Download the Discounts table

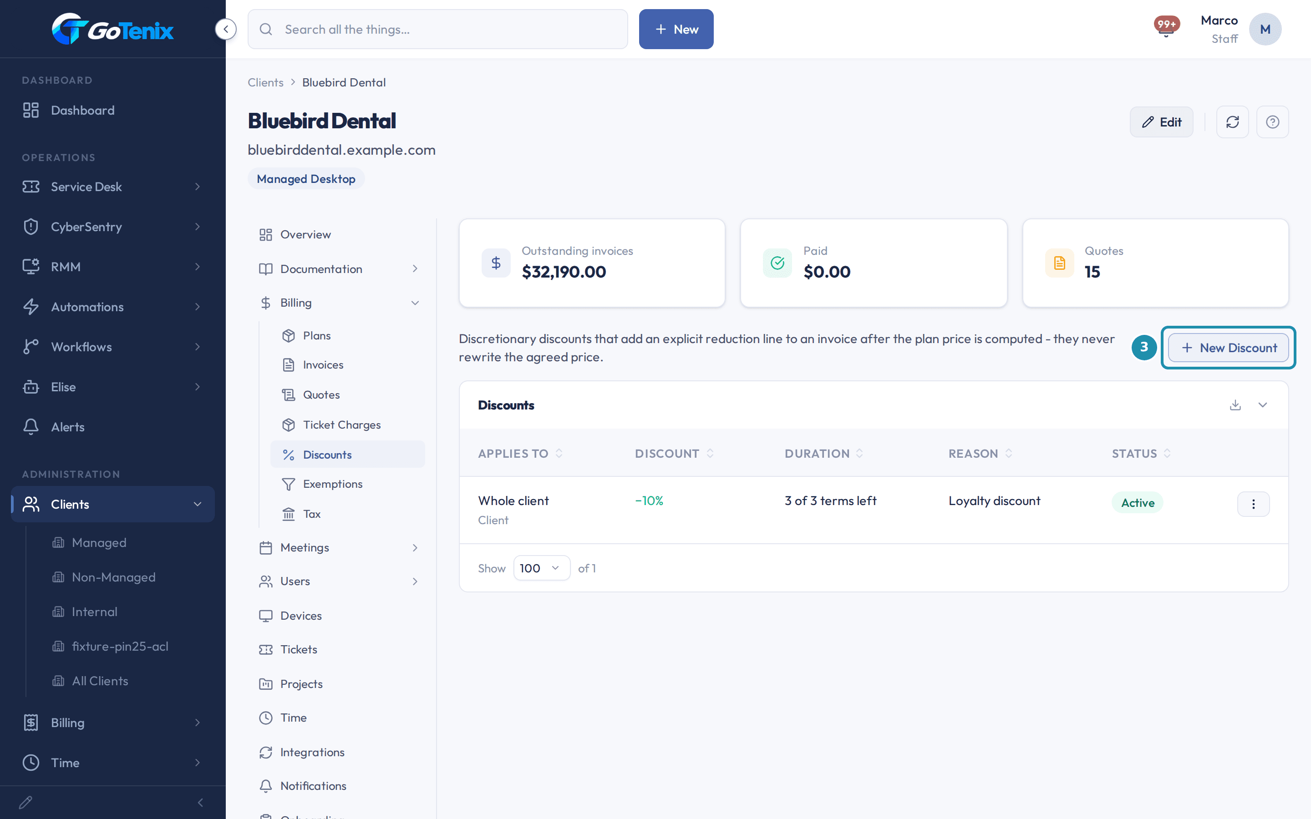click(x=1235, y=405)
